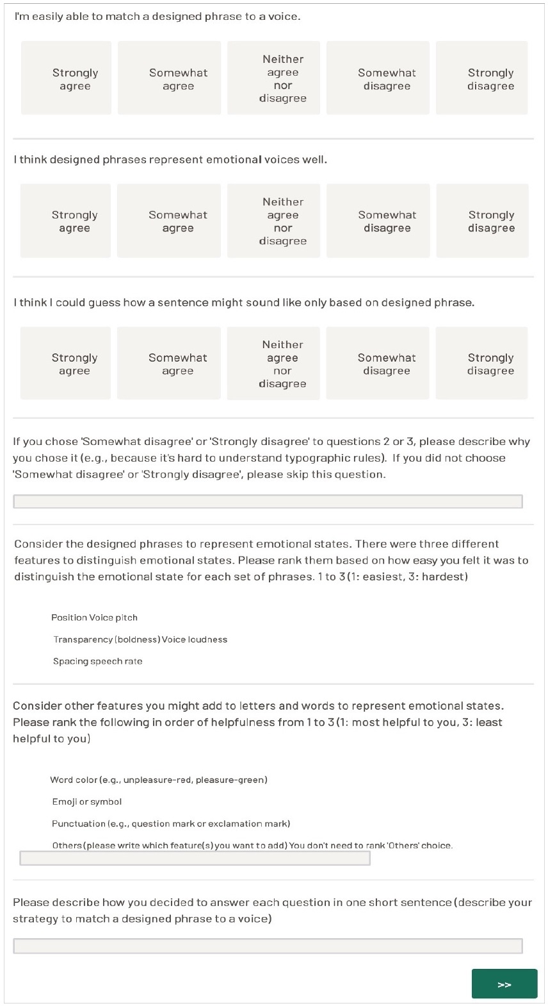Viewport: 548px width, 1008px height.
Task: Select the 'Position Voice pitch' ranking item
Action: (95, 617)
